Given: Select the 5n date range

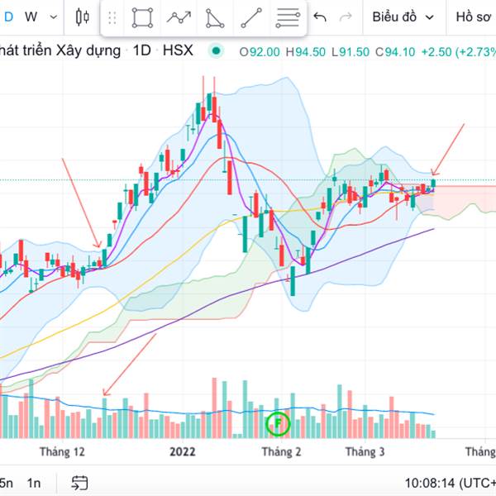Looking at the screenshot, I should click(x=7, y=484).
